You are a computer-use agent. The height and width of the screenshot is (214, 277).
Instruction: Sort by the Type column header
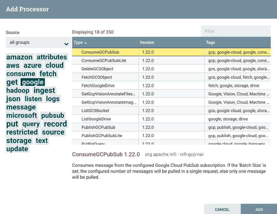point(78,43)
